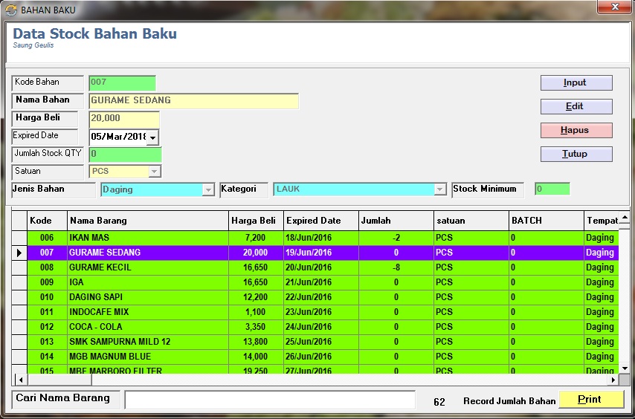635x419 pixels.
Task: Click the row selector for code 006
Action: (x=19, y=238)
